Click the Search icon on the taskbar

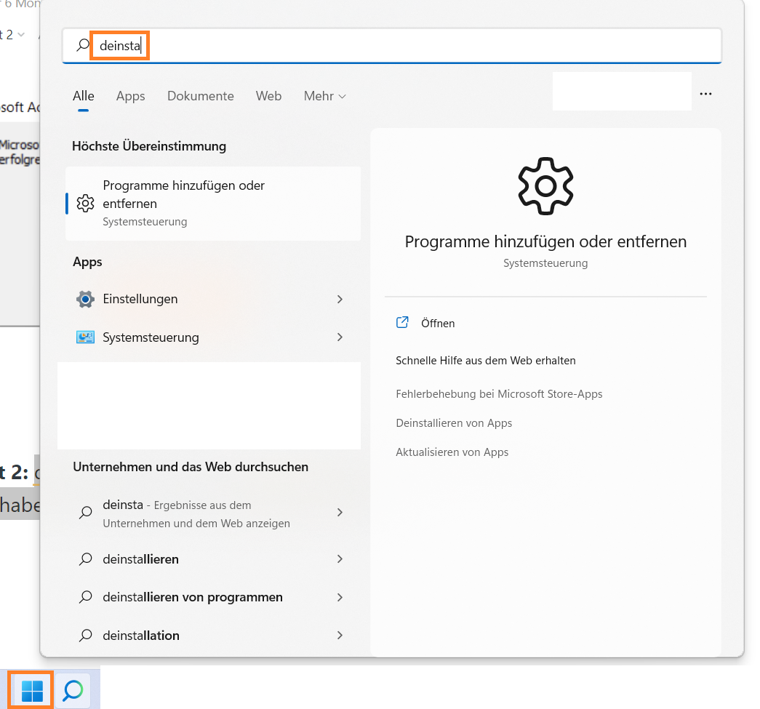click(73, 689)
